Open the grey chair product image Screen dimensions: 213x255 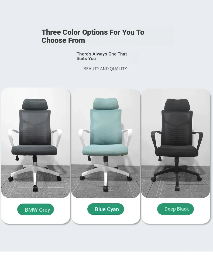[x=36, y=143]
